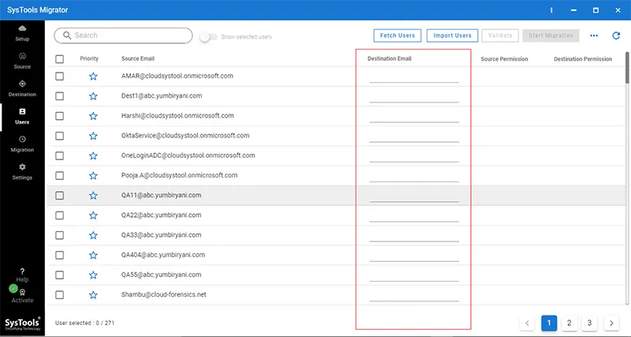Open the Destination step icon

23,84
